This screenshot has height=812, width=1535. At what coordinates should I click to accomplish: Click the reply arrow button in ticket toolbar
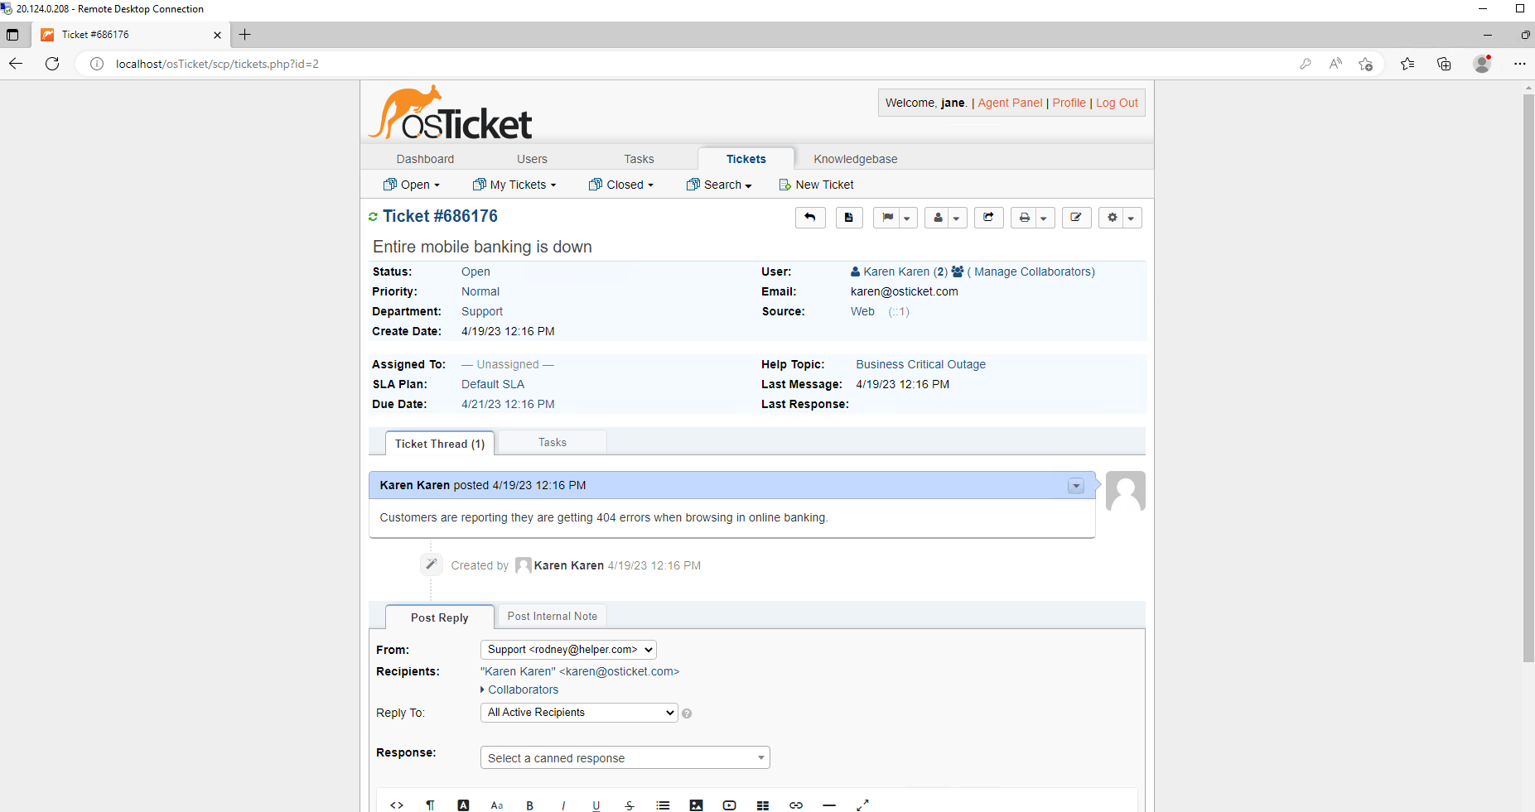810,218
